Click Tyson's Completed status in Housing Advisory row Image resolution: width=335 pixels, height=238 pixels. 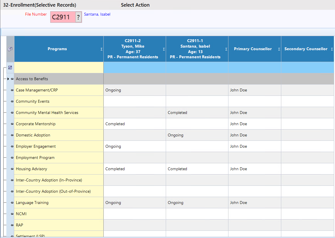pos(115,169)
